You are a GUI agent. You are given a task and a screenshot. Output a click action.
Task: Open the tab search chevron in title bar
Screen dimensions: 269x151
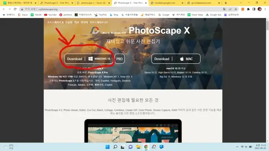tap(241, 3)
